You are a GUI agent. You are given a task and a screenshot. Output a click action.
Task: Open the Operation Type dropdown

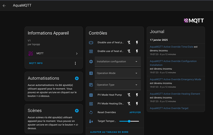[118, 85]
